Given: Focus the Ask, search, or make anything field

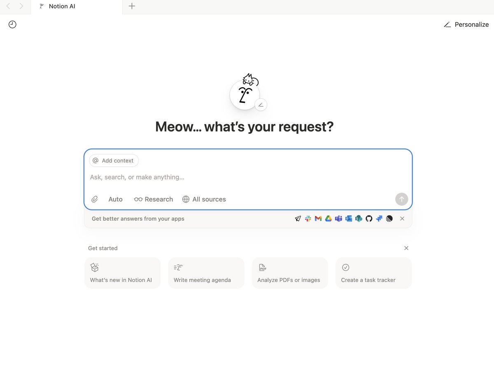Looking at the screenshot, I should (x=248, y=177).
